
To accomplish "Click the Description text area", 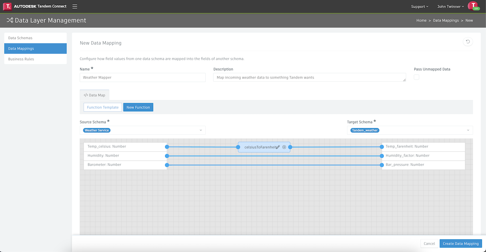I will pyautogui.click(x=310, y=77).
